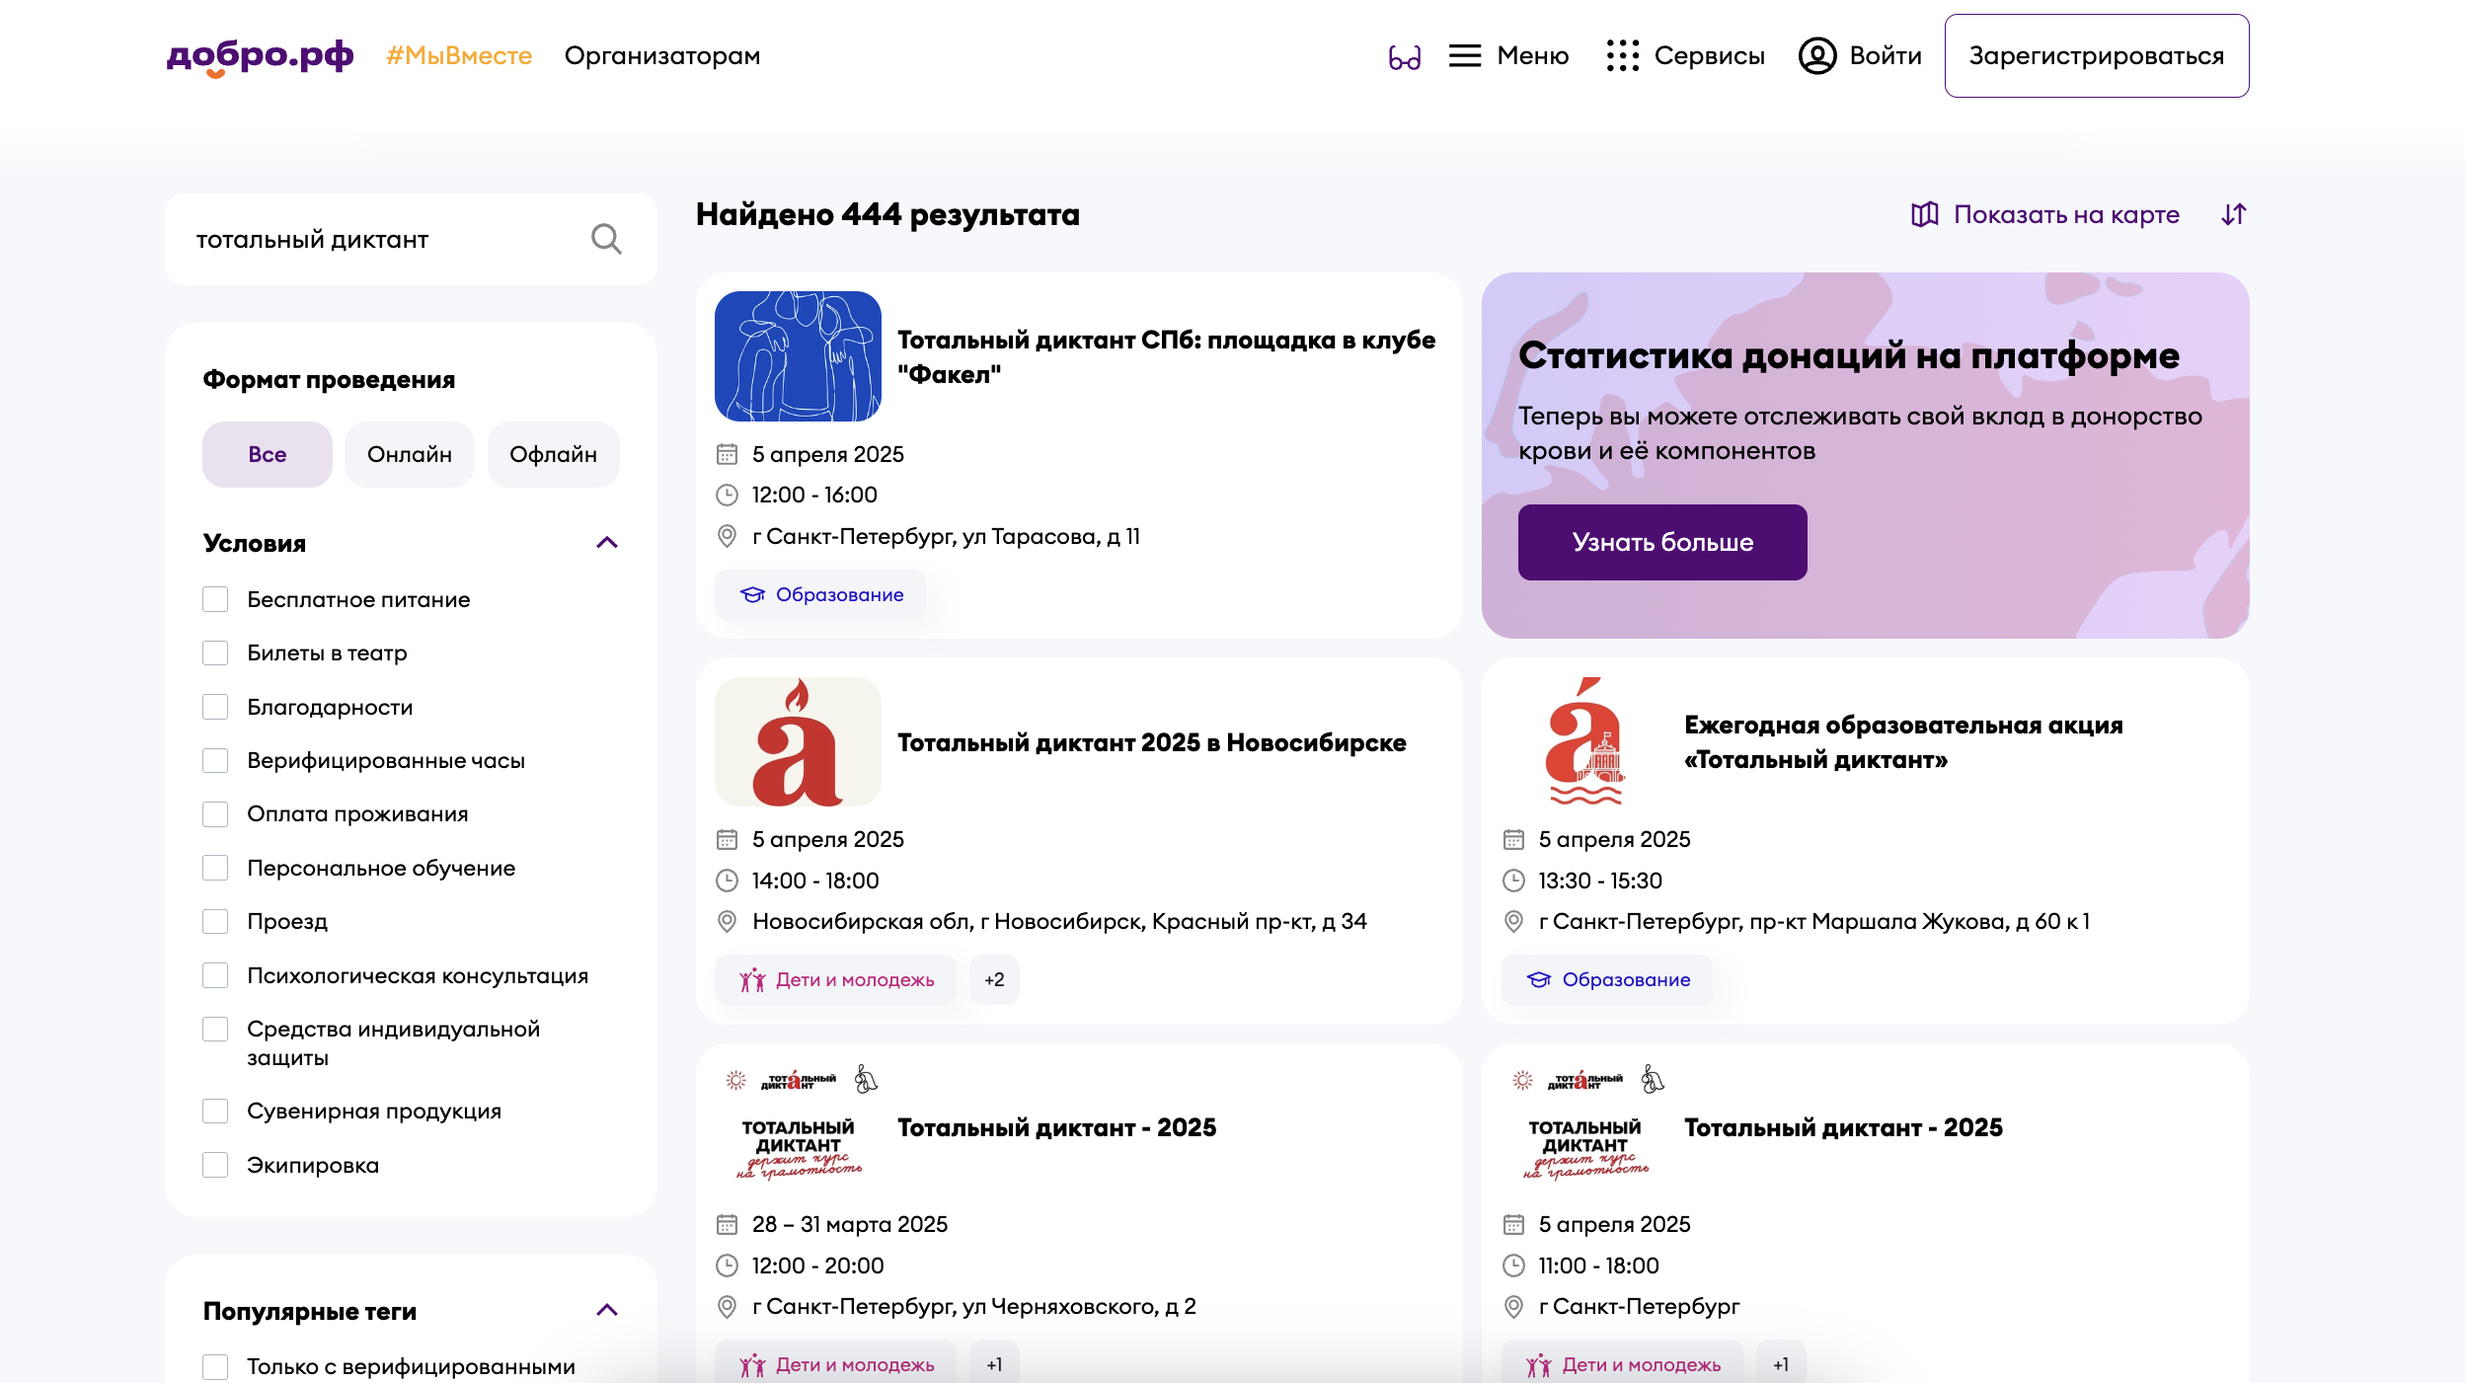
Task: Toggle the accessibility glasses icon
Action: (x=1404, y=57)
